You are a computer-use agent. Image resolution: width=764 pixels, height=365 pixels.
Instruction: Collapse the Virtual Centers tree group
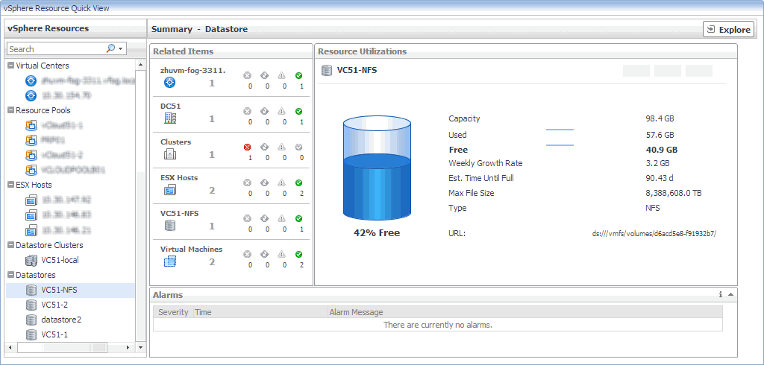pyautogui.click(x=10, y=66)
